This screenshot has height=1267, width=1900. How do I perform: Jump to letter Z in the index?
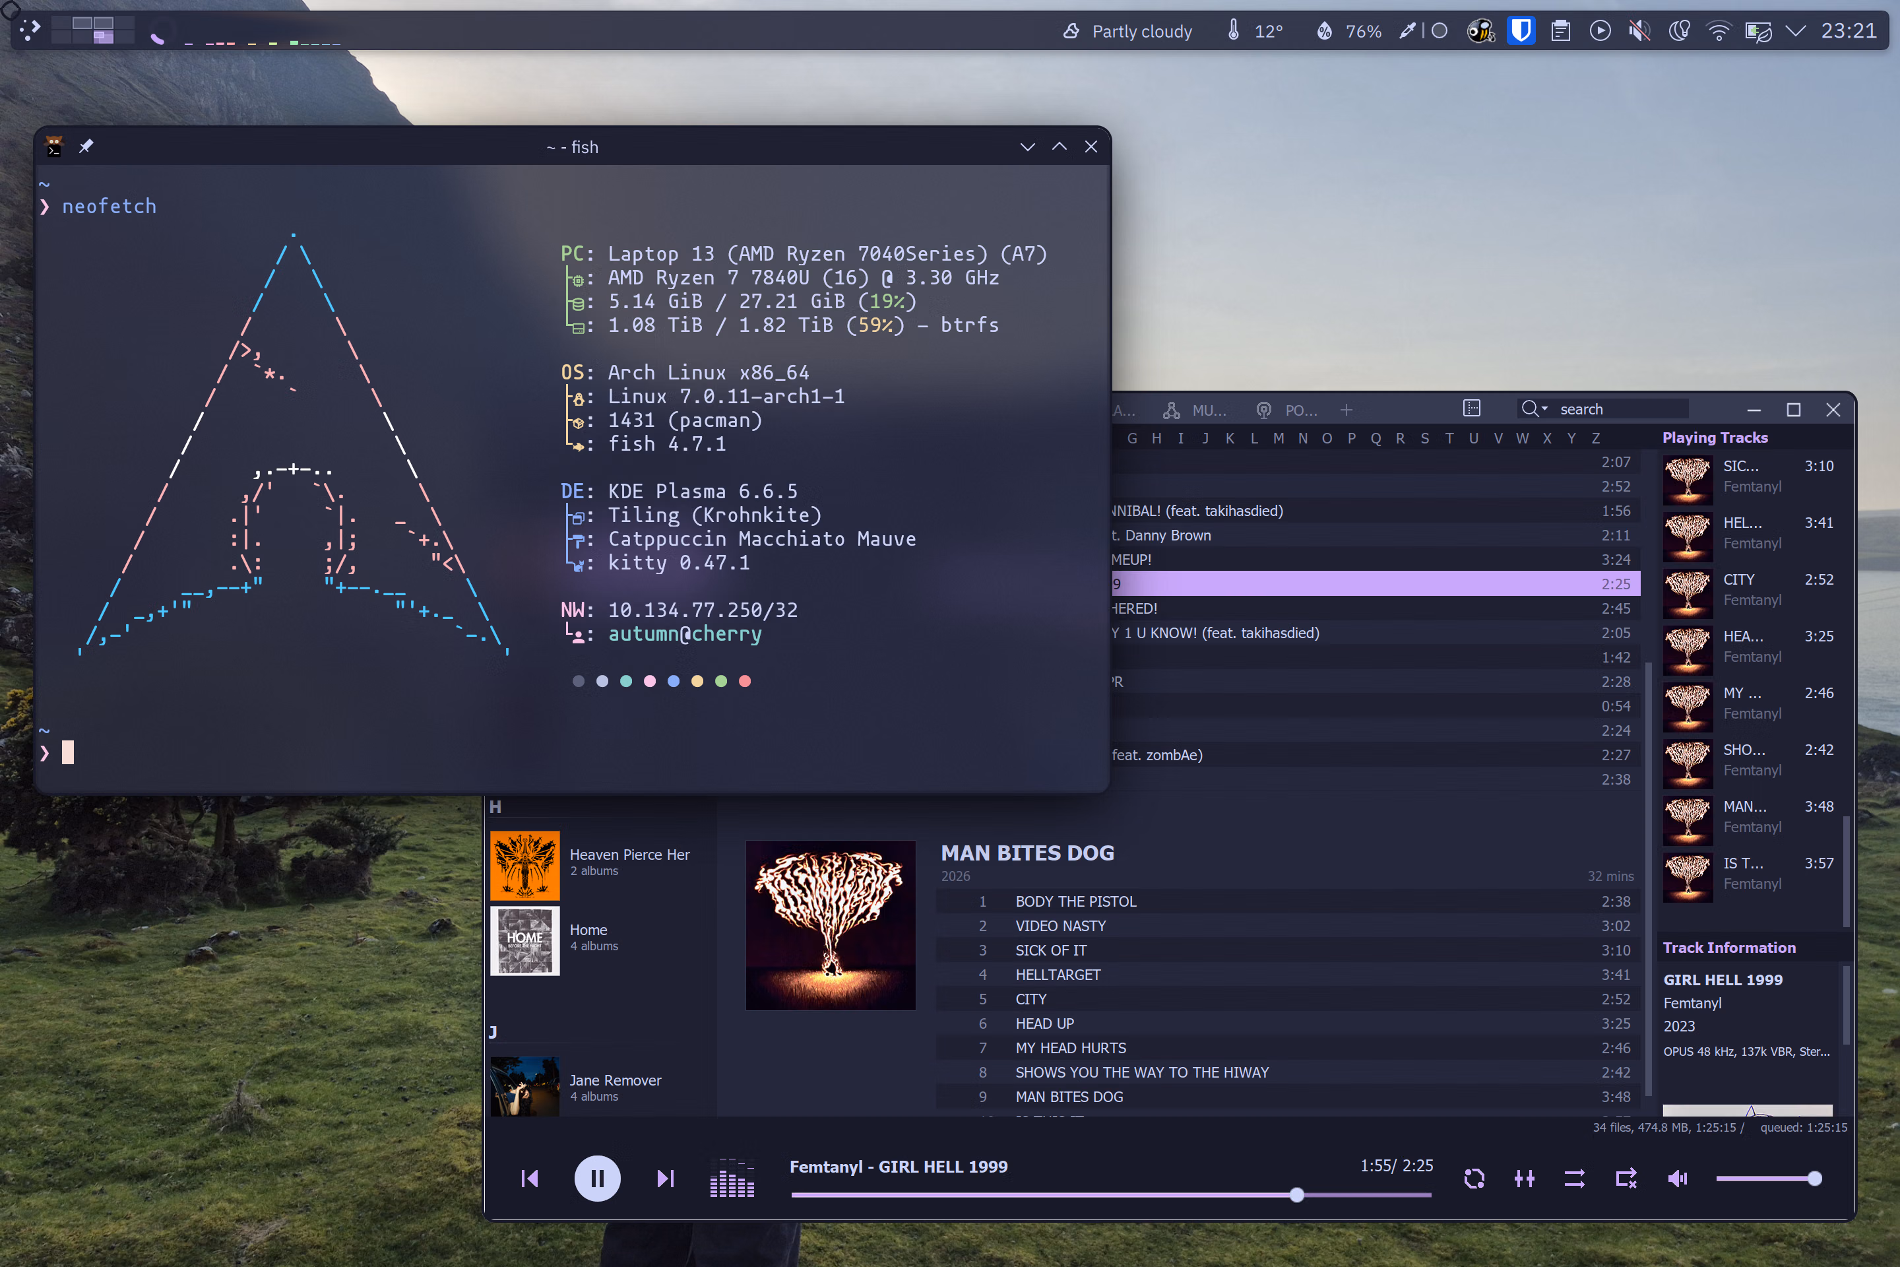[x=1595, y=438]
